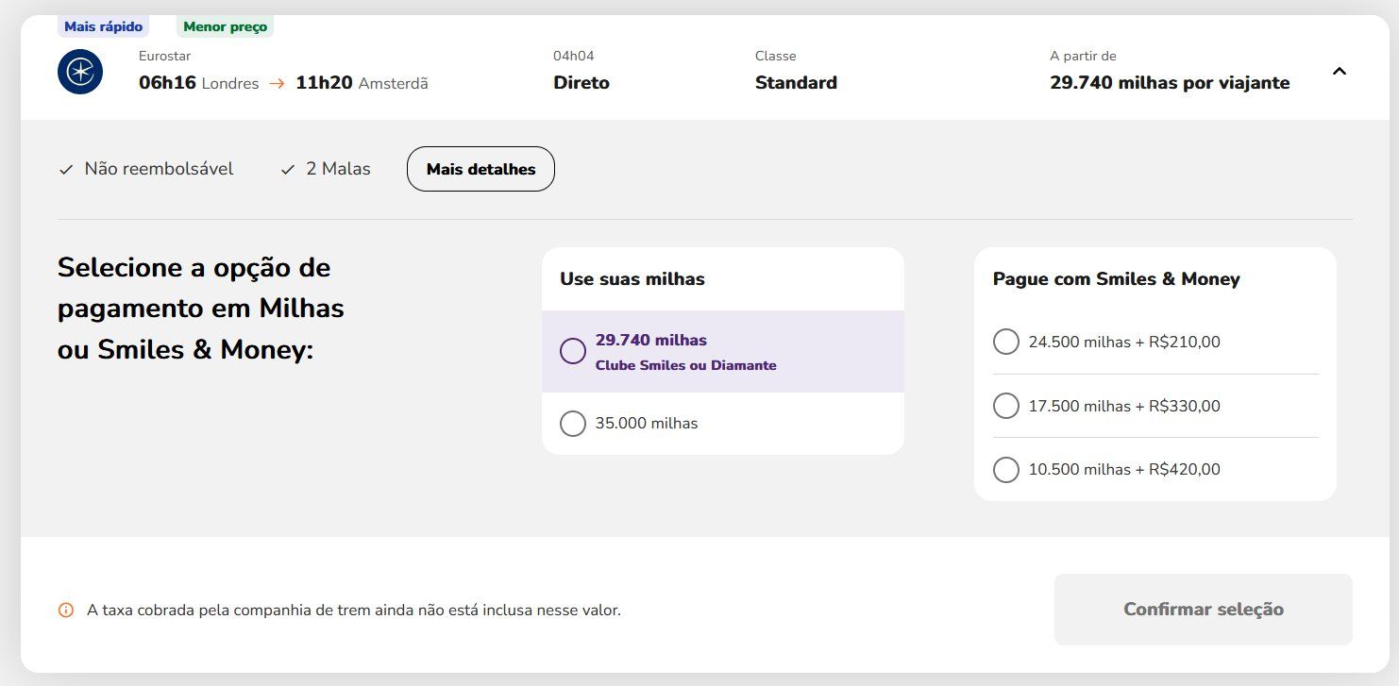1399x686 pixels.
Task: Click the Menor preço badge
Action: (225, 26)
